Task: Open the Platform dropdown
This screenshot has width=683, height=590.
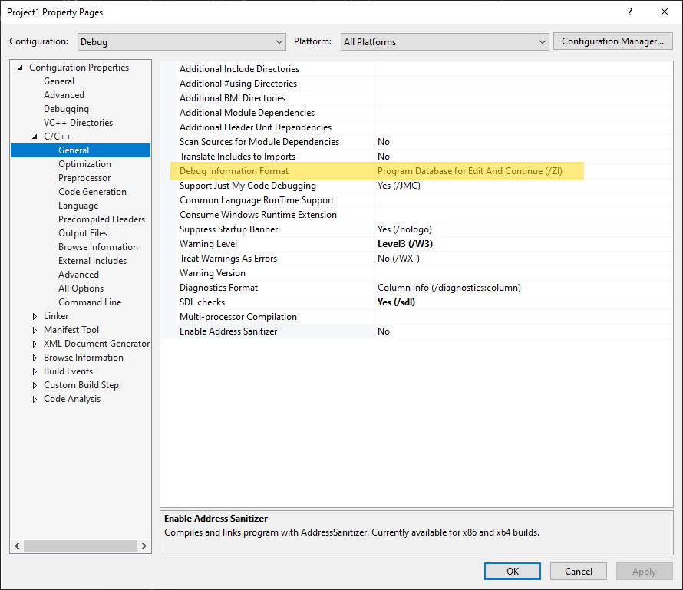Action: tap(445, 41)
